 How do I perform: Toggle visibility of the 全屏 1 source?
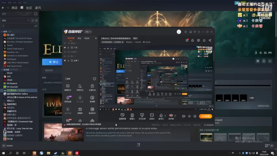pos(65,60)
